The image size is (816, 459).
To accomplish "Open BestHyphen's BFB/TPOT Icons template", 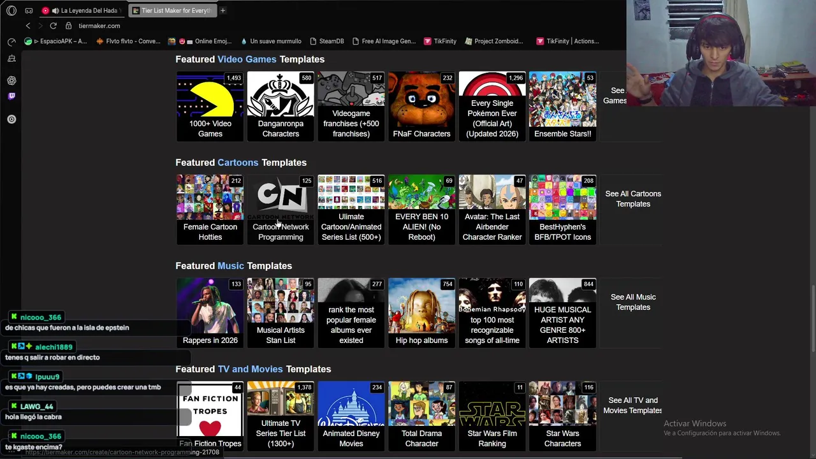I will tap(562, 210).
